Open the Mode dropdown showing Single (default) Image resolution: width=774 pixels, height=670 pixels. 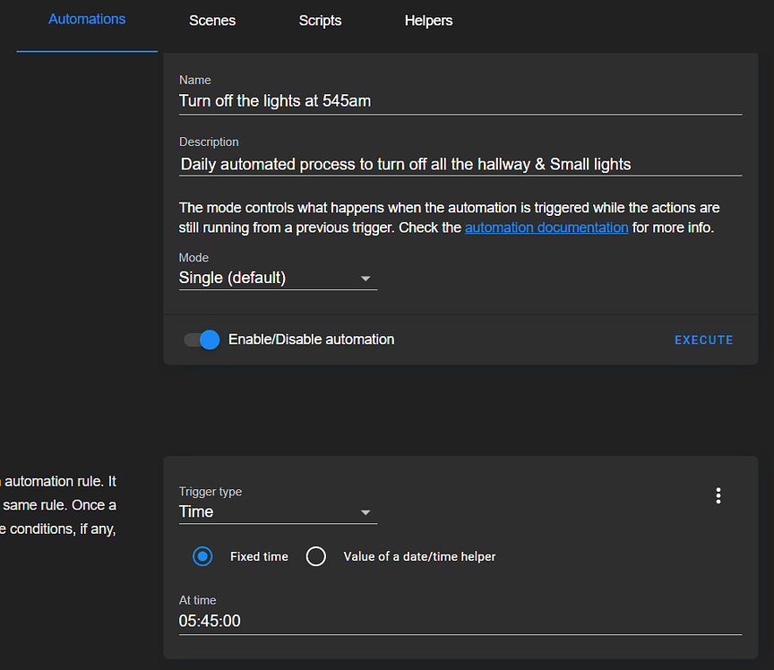pos(269,278)
